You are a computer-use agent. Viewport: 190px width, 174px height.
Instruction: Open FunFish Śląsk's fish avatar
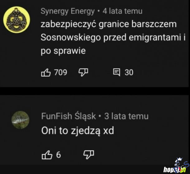[x=20, y=120]
